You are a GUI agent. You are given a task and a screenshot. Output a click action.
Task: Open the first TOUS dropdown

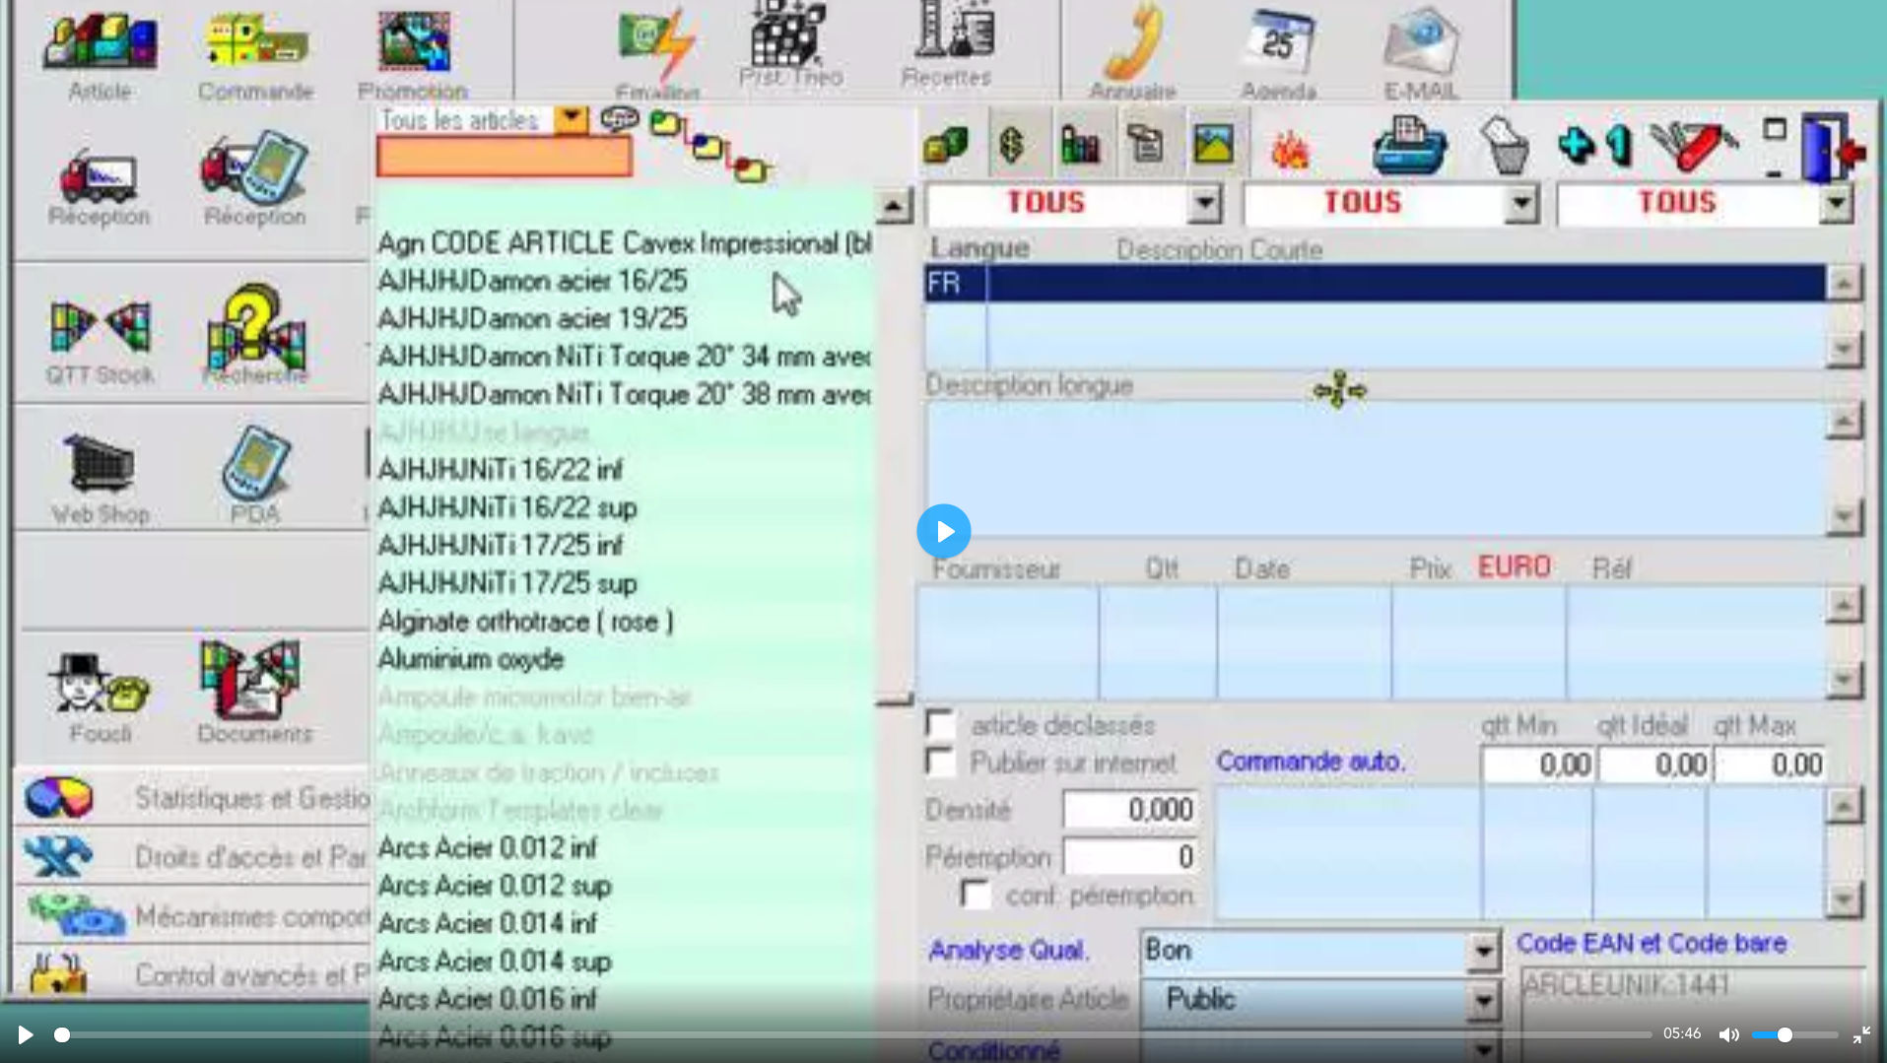[1204, 205]
